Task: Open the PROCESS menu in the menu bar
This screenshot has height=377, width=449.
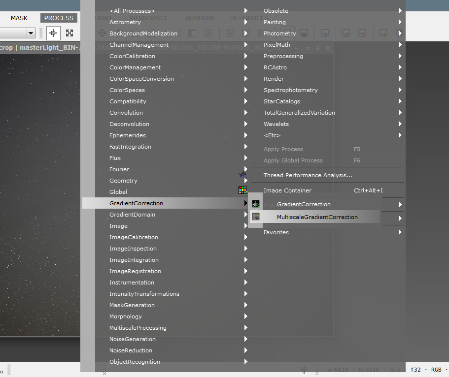Action: tap(59, 18)
